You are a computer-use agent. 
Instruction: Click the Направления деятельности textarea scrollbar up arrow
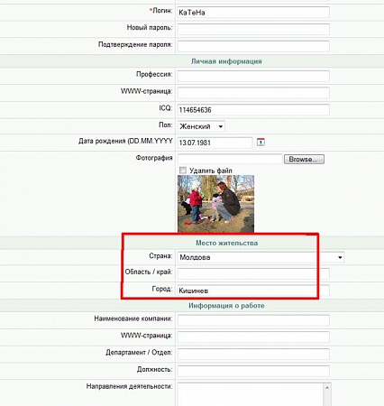tap(327, 387)
